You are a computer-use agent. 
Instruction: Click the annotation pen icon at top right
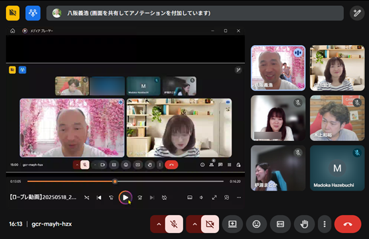357,13
